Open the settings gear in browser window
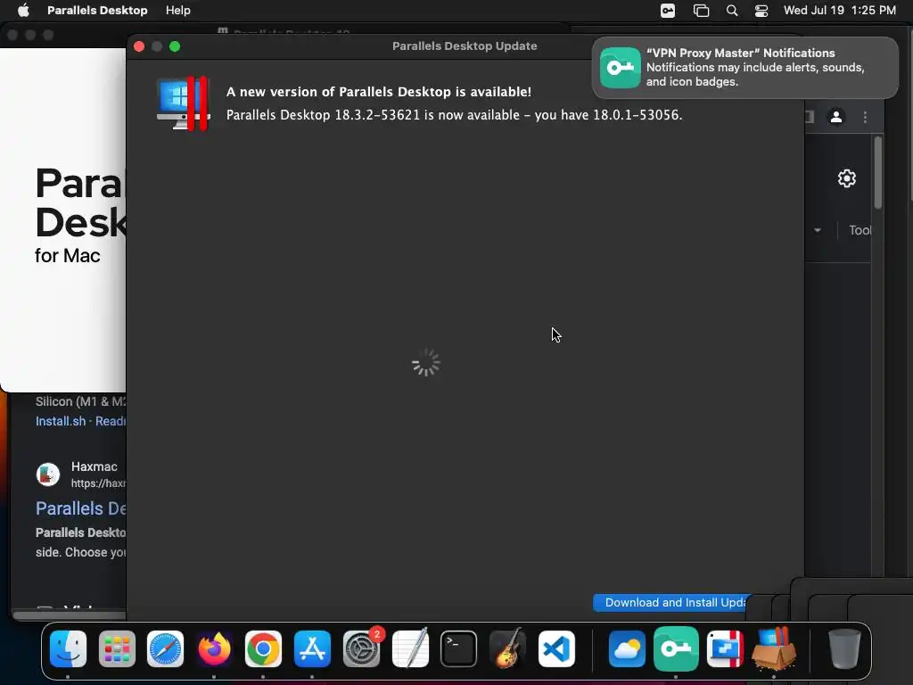This screenshot has width=913, height=685. (x=847, y=178)
